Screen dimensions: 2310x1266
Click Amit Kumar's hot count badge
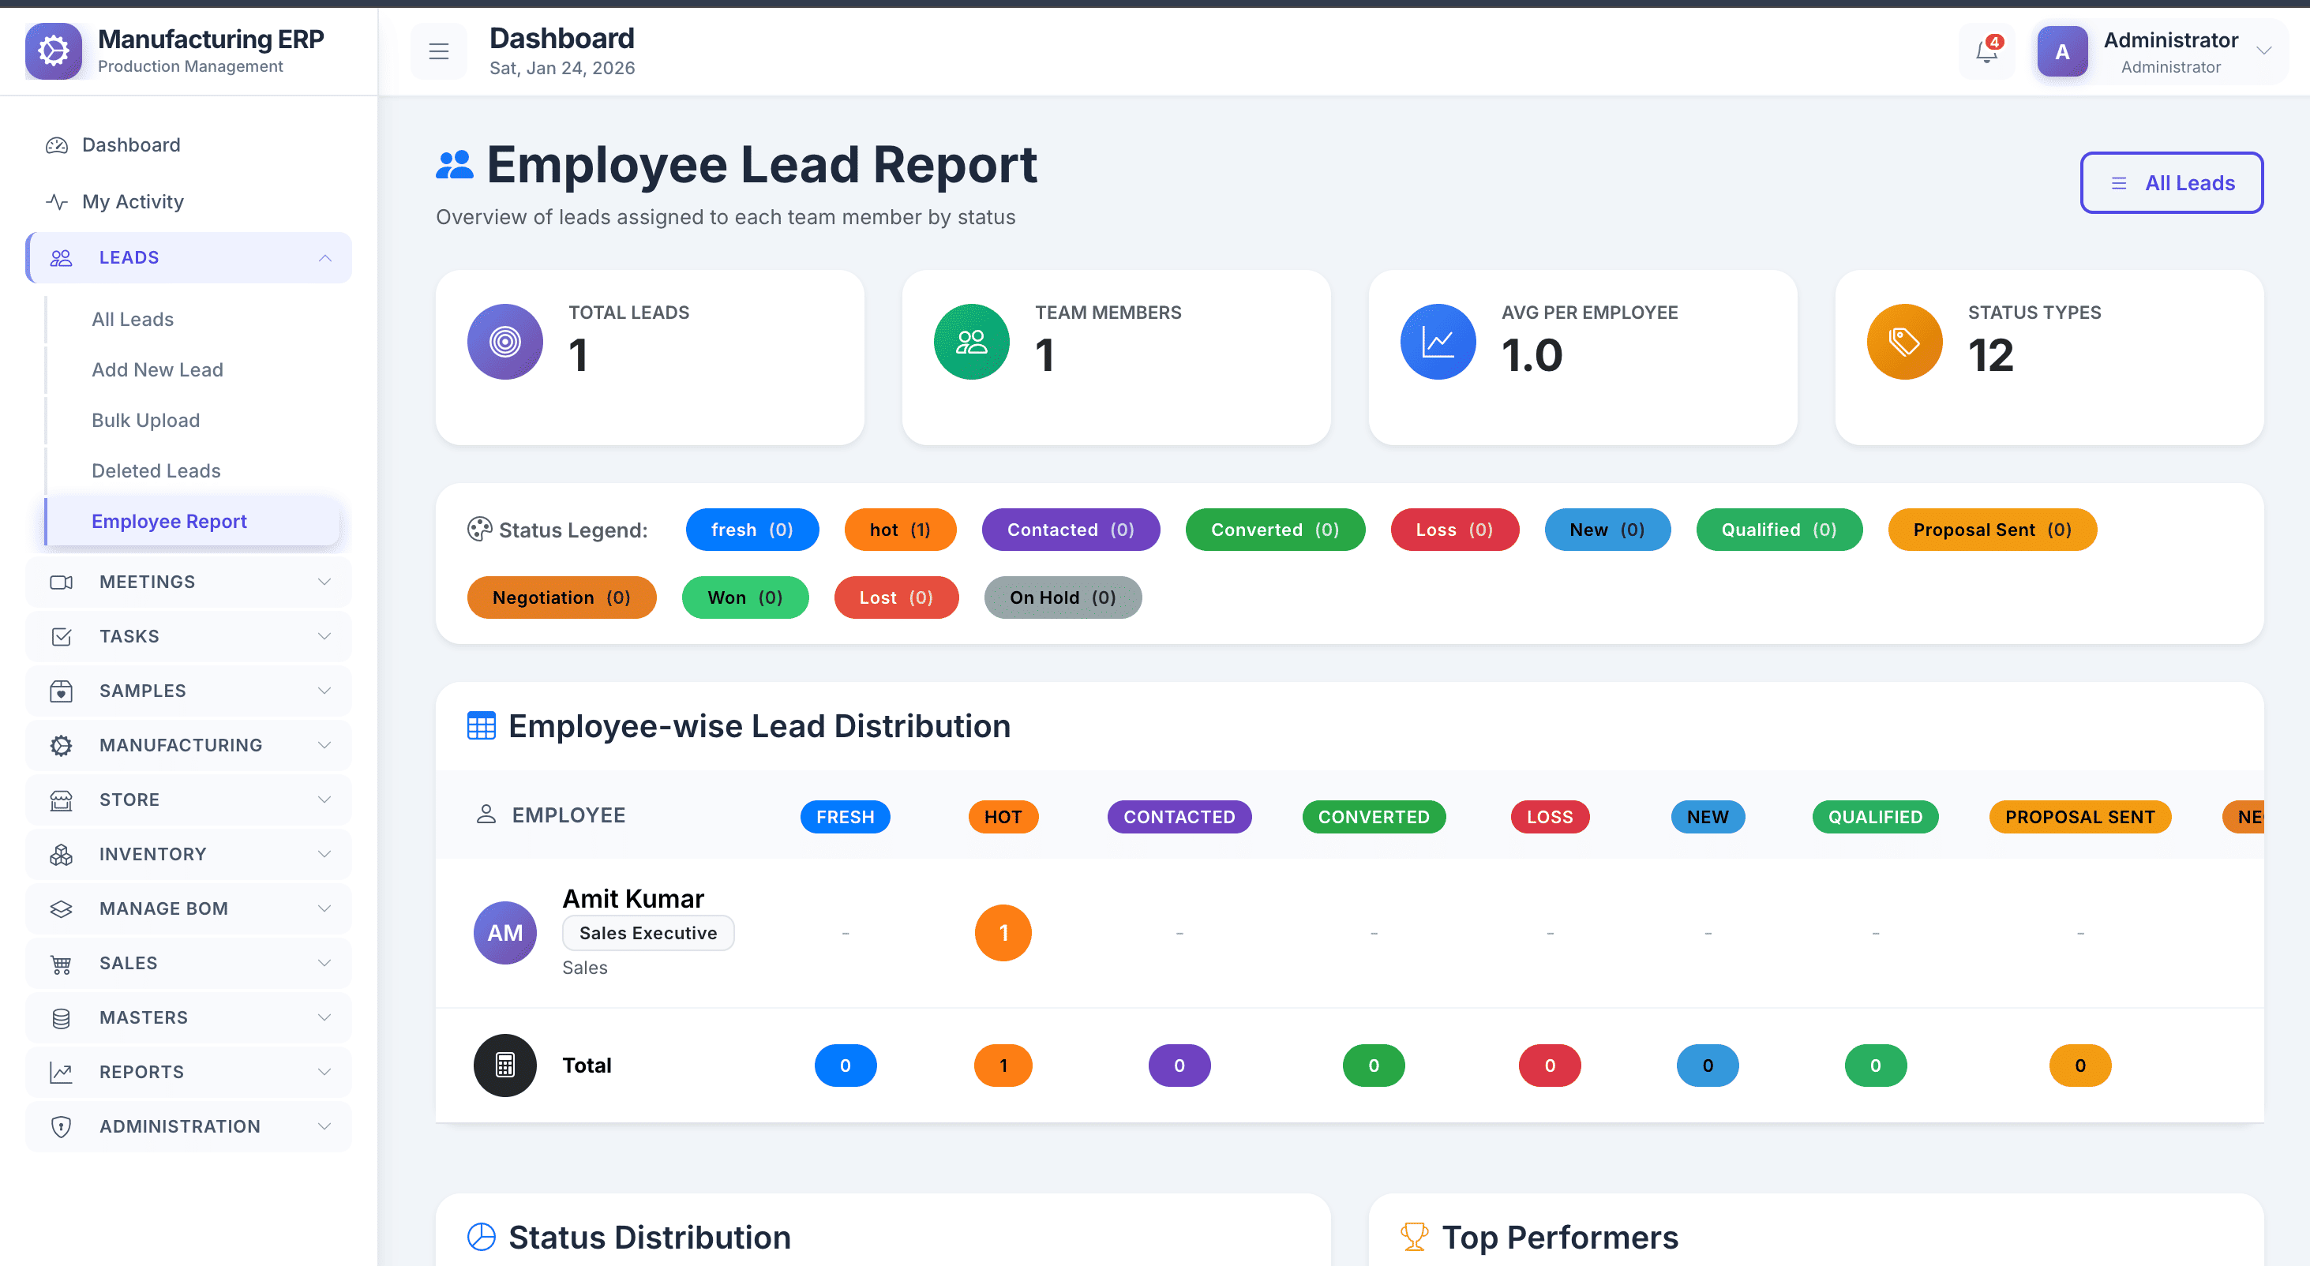[x=1003, y=932]
